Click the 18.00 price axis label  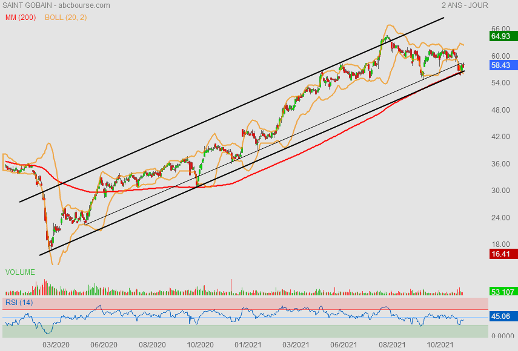pyautogui.click(x=500, y=244)
